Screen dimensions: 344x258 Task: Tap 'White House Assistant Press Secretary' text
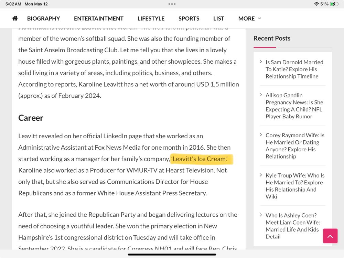coord(152,193)
